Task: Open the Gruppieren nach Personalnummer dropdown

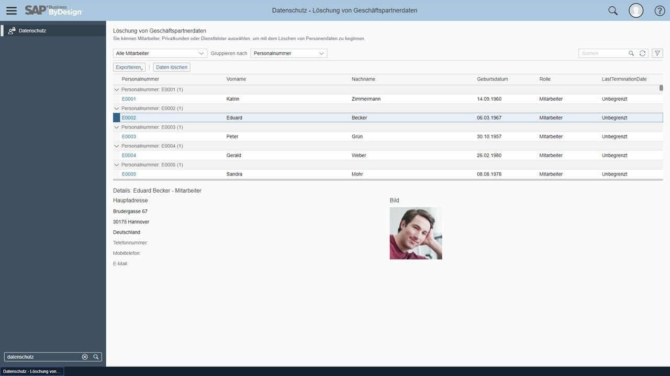Action: [289, 53]
